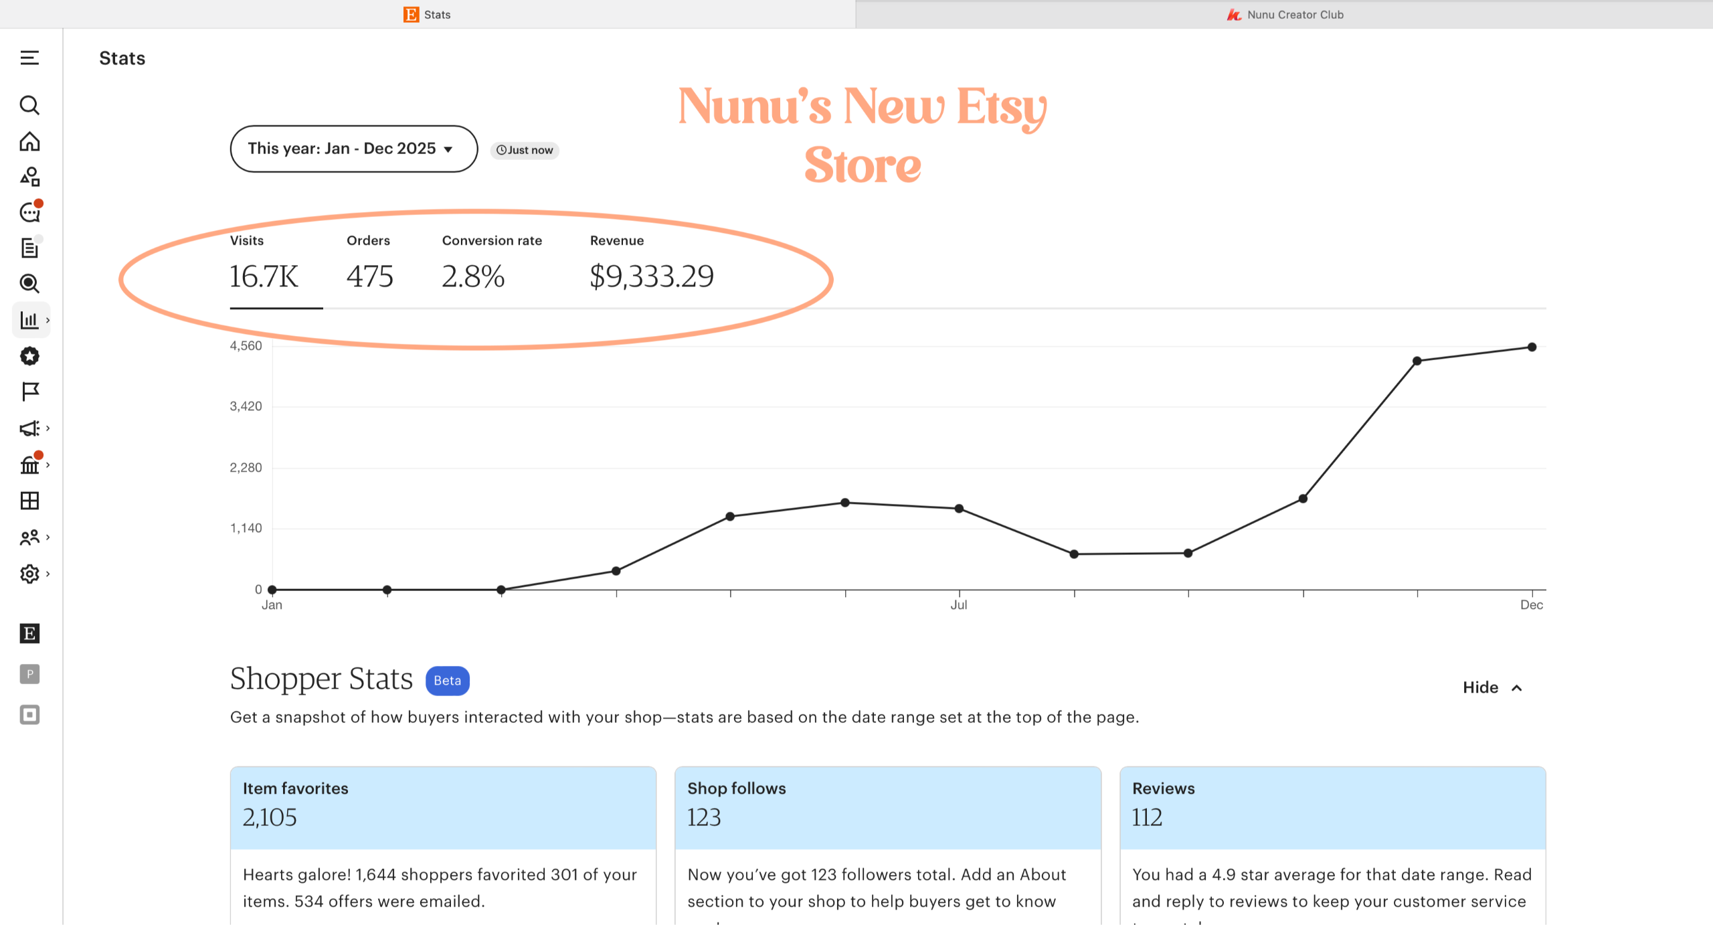Click the Item favorites card

pyautogui.click(x=442, y=807)
